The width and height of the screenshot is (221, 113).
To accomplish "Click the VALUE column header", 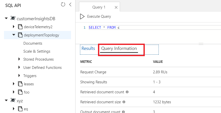I will 158,62.
